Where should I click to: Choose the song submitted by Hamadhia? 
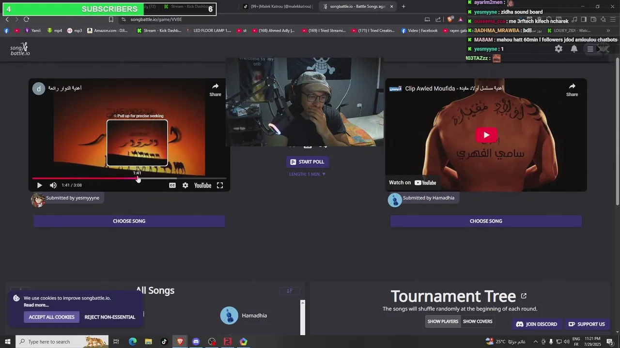tap(486, 221)
